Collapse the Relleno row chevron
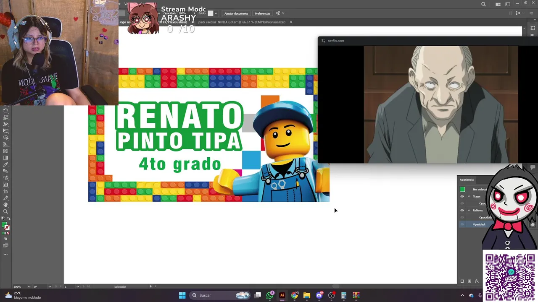The height and width of the screenshot is (302, 538). tap(469, 210)
